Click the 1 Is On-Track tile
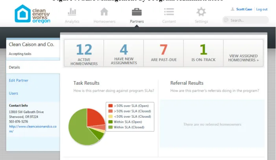Viewport: 276px width, 160px height. pyautogui.click(x=204, y=53)
